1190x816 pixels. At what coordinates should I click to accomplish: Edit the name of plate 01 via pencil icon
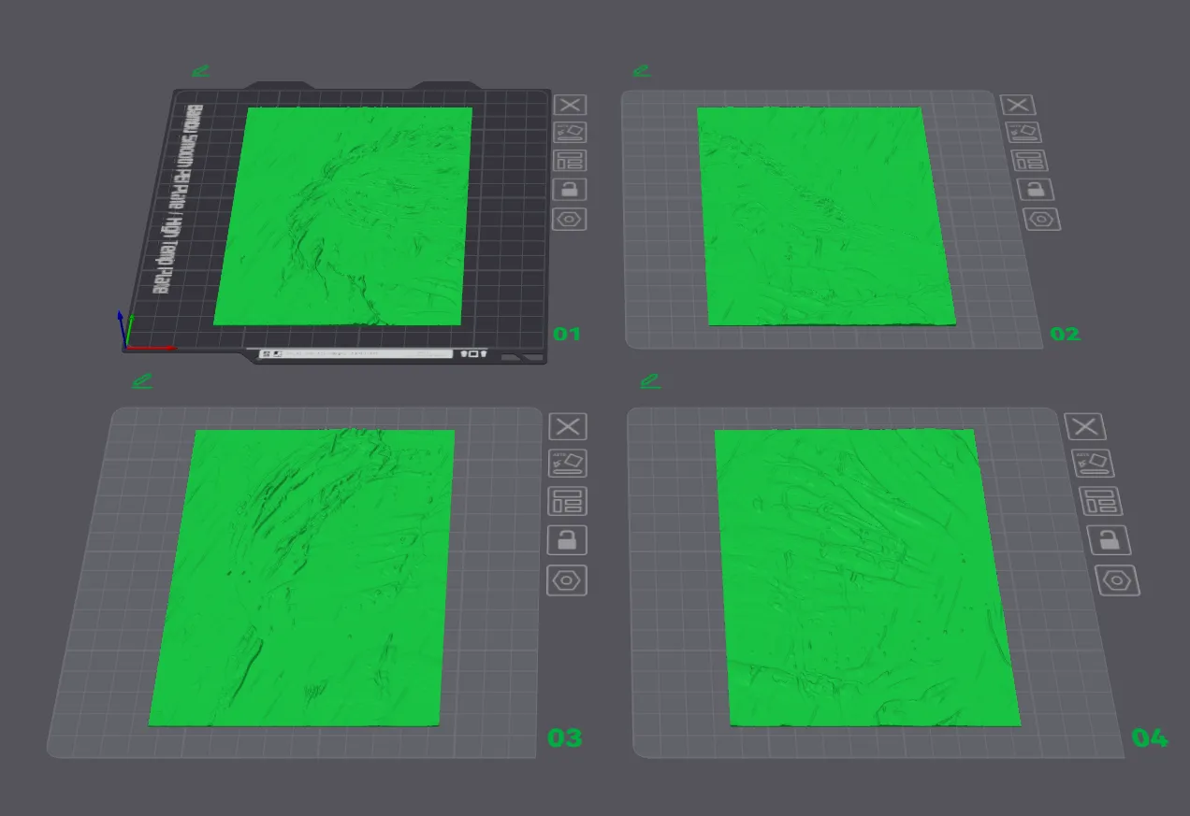[199, 69]
